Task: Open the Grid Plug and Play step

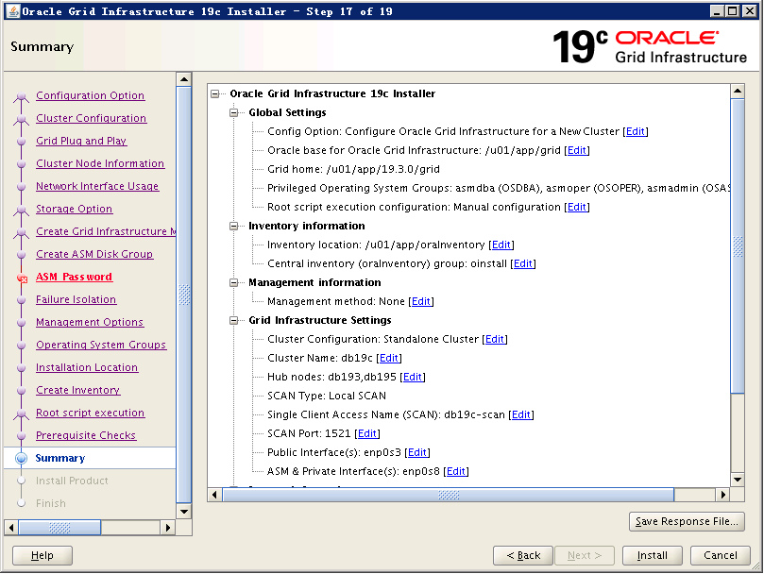Action: [x=81, y=141]
